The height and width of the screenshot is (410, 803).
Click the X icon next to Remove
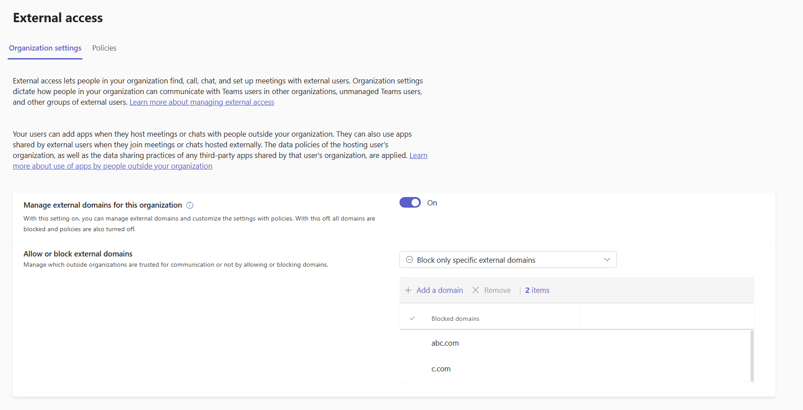point(475,290)
